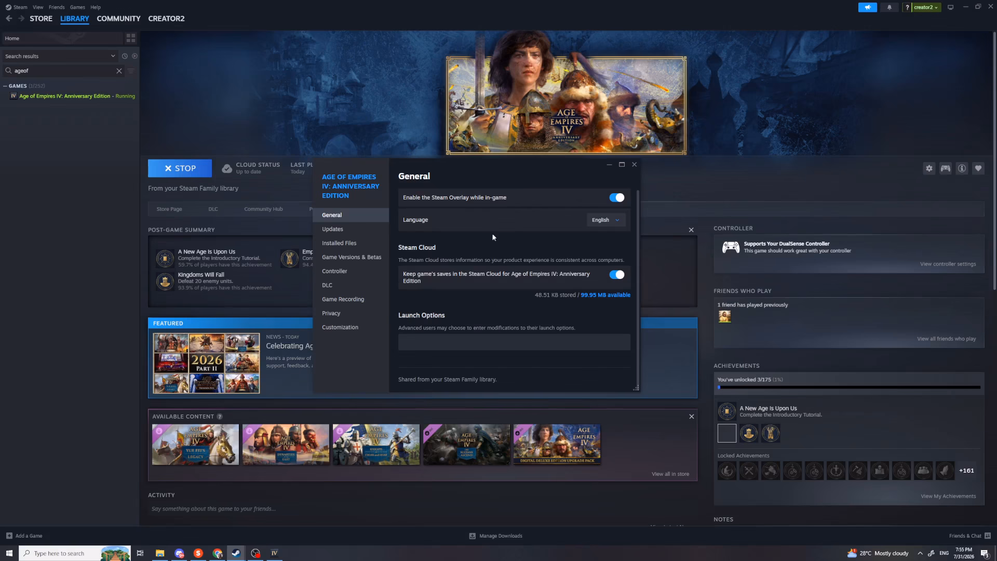The width and height of the screenshot is (997, 561).
Task: Turn off Steam Cloud saves toggle
Action: [x=617, y=274]
